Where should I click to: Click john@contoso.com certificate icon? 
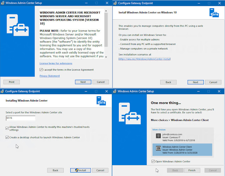click(158, 136)
